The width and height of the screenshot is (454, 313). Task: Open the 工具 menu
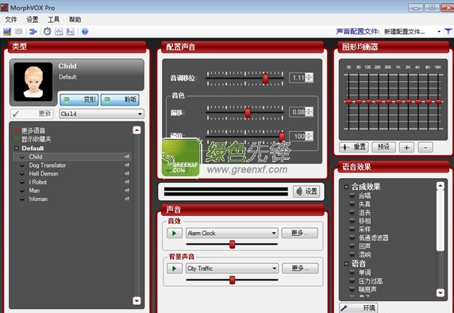pos(53,19)
